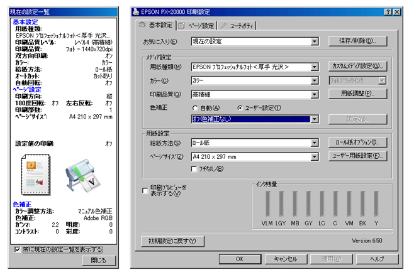Click the 色補正 heading in settings list

click(x=22, y=205)
